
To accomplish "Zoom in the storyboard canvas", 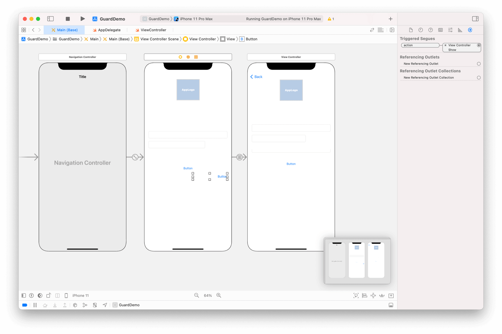I will click(219, 295).
